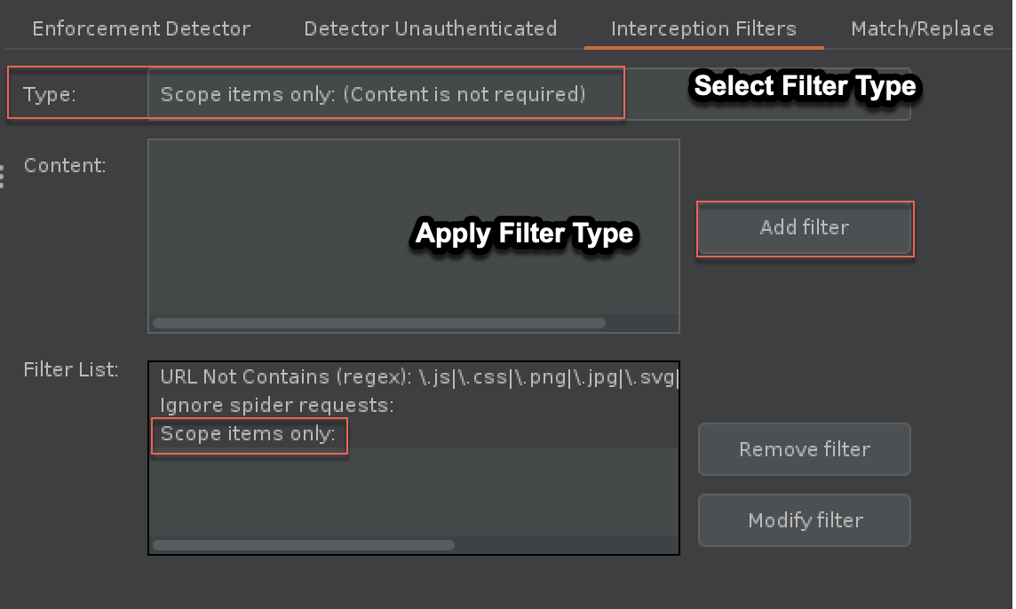Switch to Detector Unauthenticated tab
1016x609 pixels.
tap(430, 28)
